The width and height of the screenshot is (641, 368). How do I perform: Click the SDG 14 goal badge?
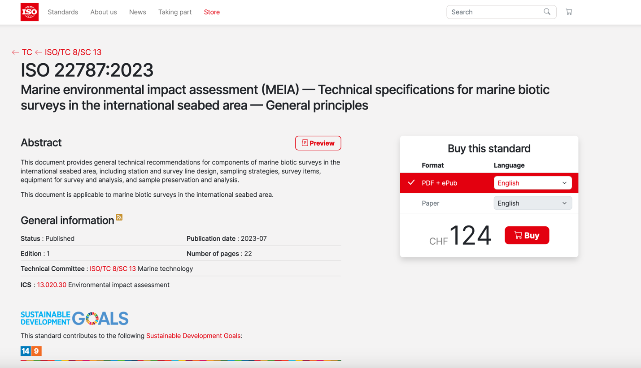pyautogui.click(x=26, y=351)
